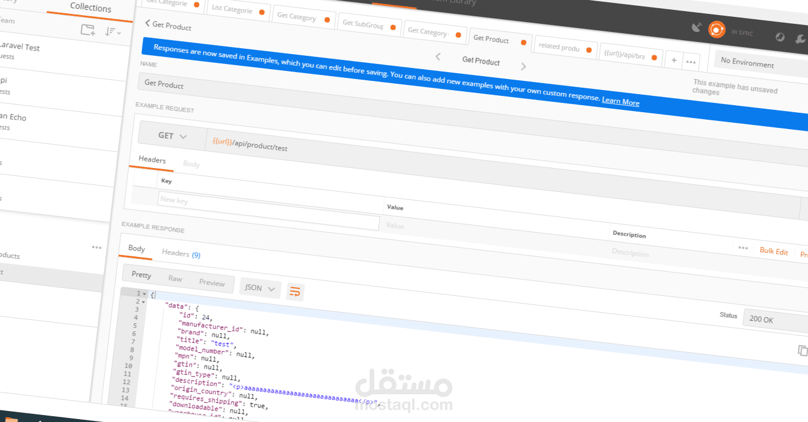Click the "requires_shipping": true line

tap(218, 400)
